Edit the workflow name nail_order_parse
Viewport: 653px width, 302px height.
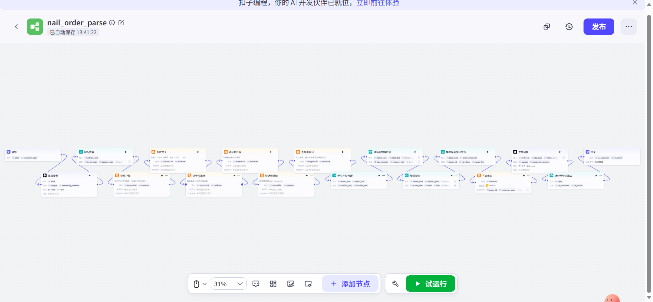[121, 23]
